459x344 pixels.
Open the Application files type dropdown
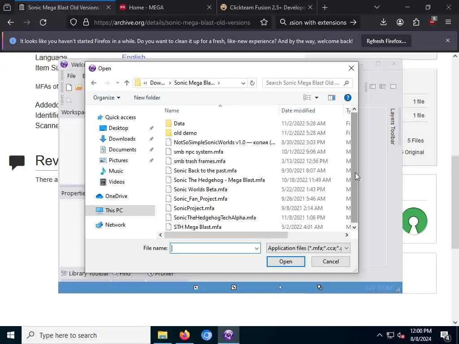tap(308, 248)
